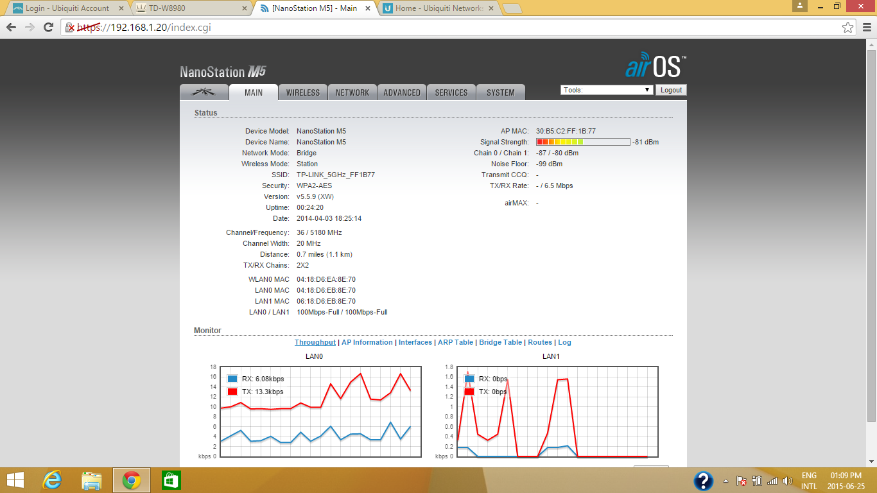
Task: Select the AP MAC value 30:B5:C2:FF:1B:77
Action: pos(566,131)
